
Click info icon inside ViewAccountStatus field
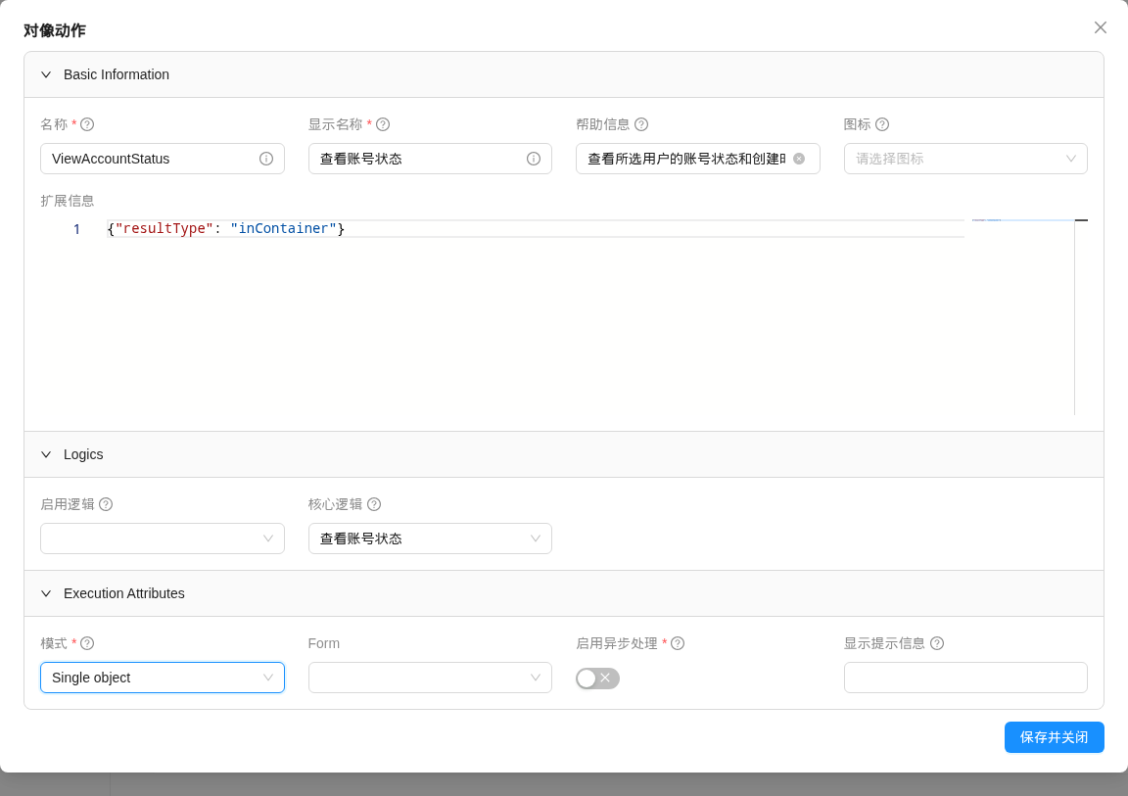[266, 159]
